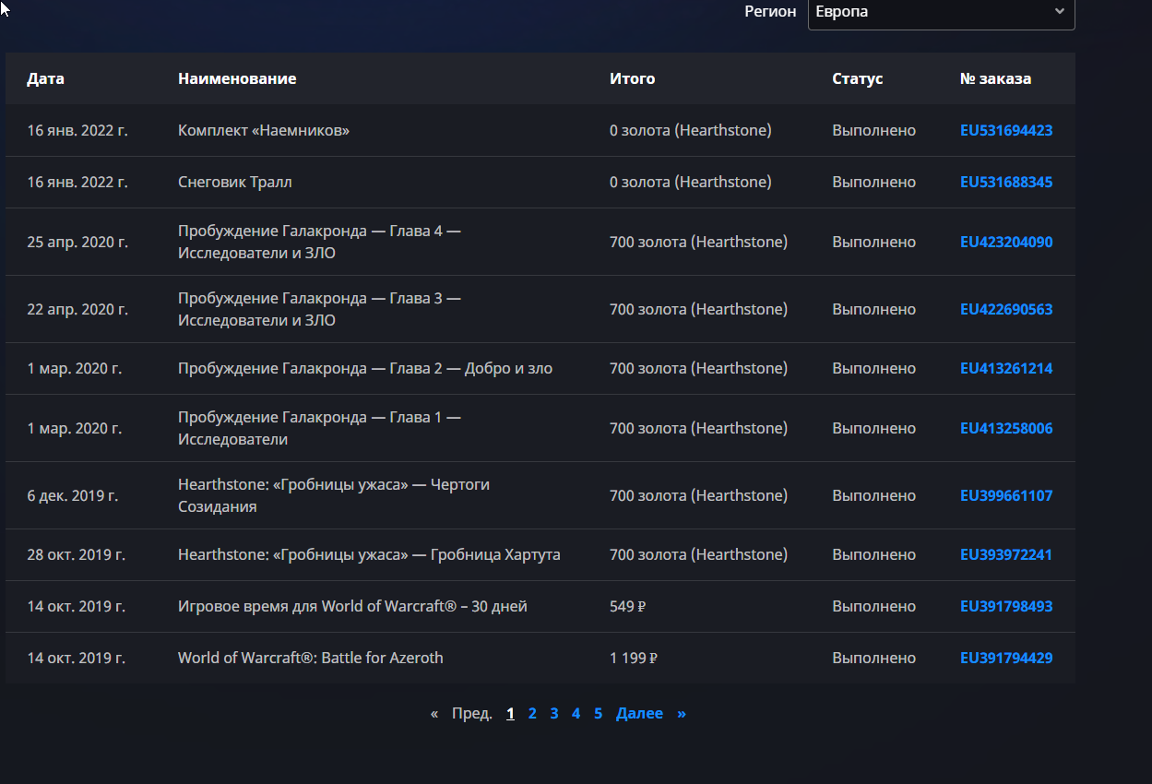Open order EU531694423
Image resolution: width=1152 pixels, height=784 pixels.
(x=1006, y=131)
